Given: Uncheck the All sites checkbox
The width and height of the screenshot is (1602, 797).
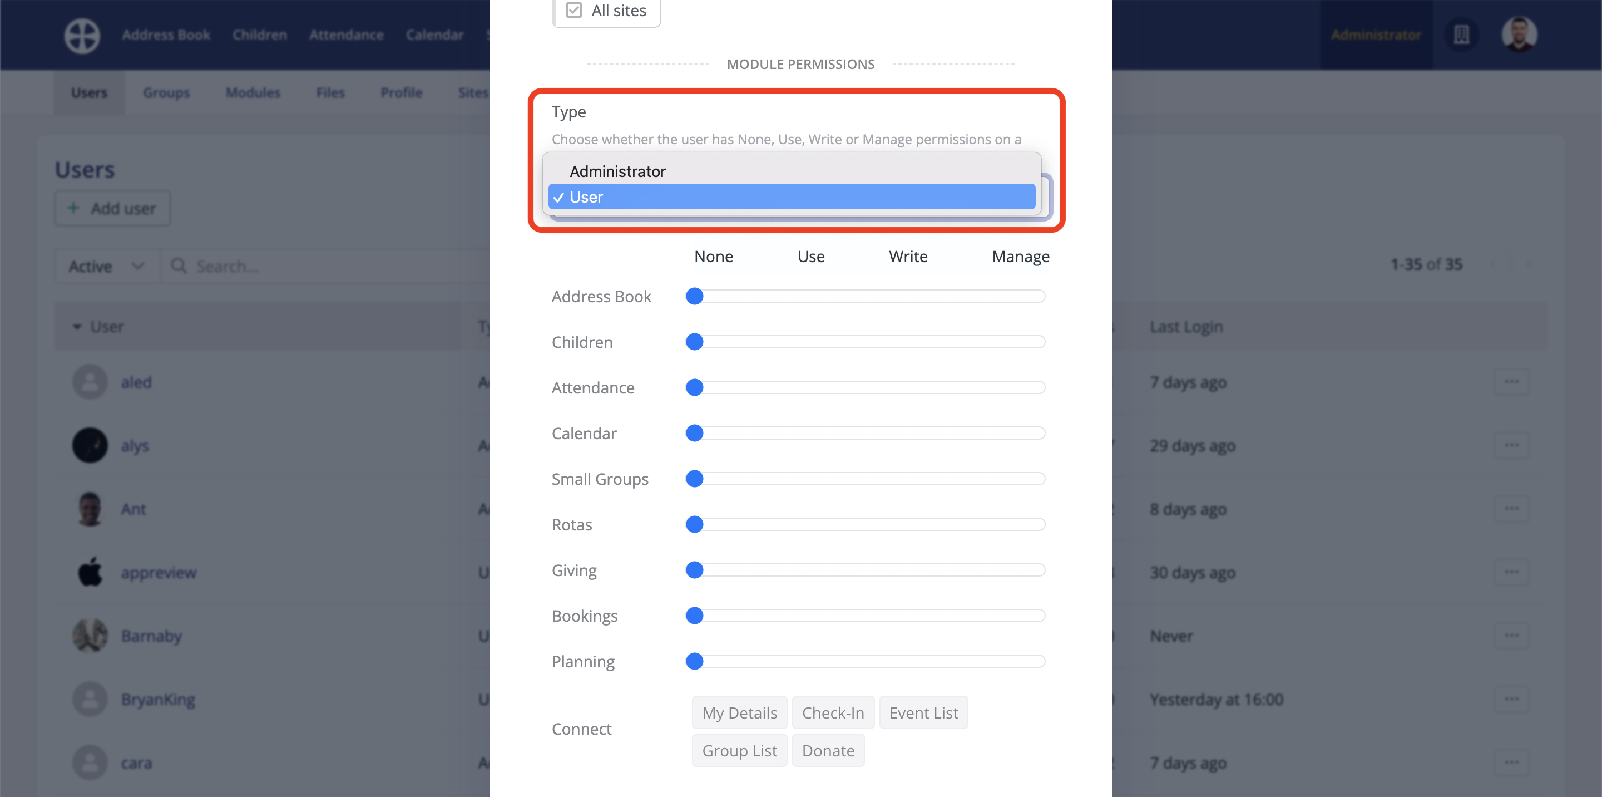Looking at the screenshot, I should pyautogui.click(x=574, y=10).
